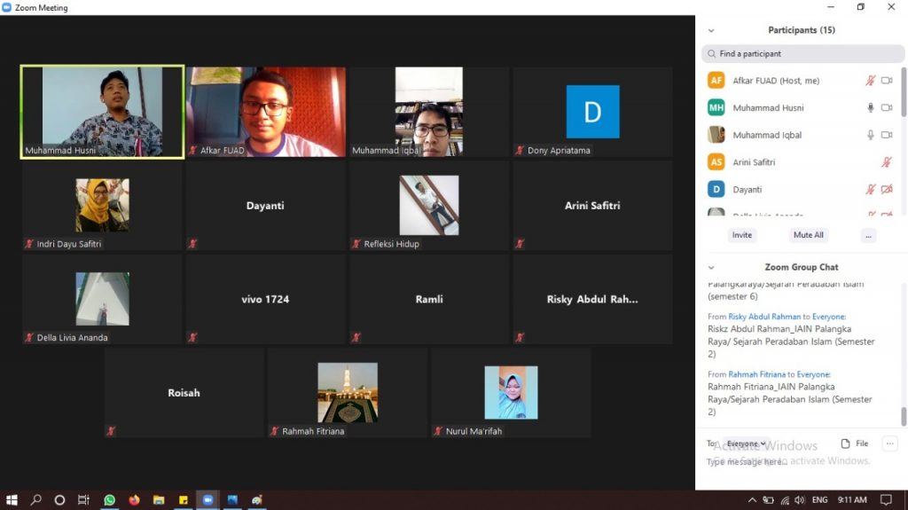The height and width of the screenshot is (510, 908).
Task: Open the notification center icon
Action: click(x=886, y=499)
